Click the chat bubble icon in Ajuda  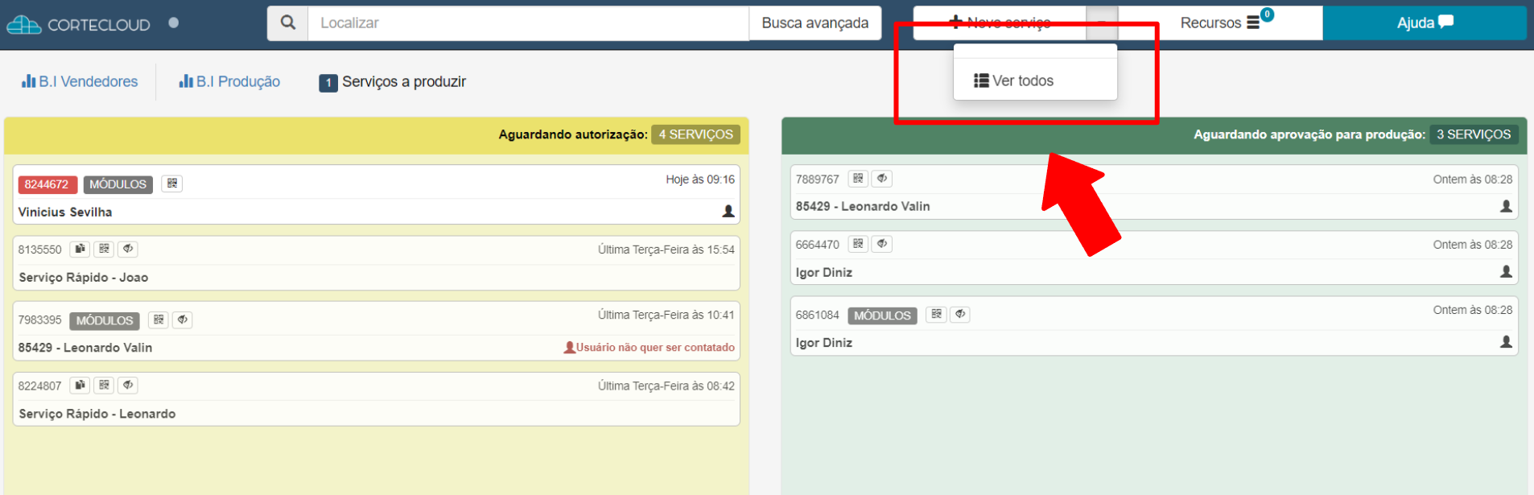coord(1446,22)
